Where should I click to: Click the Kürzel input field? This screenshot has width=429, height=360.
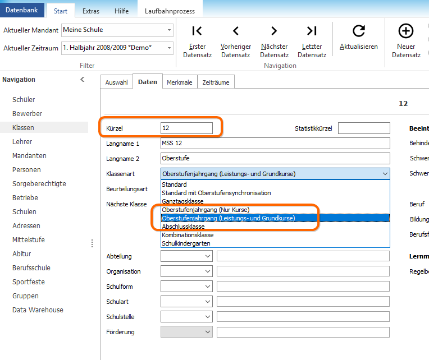[186, 128]
